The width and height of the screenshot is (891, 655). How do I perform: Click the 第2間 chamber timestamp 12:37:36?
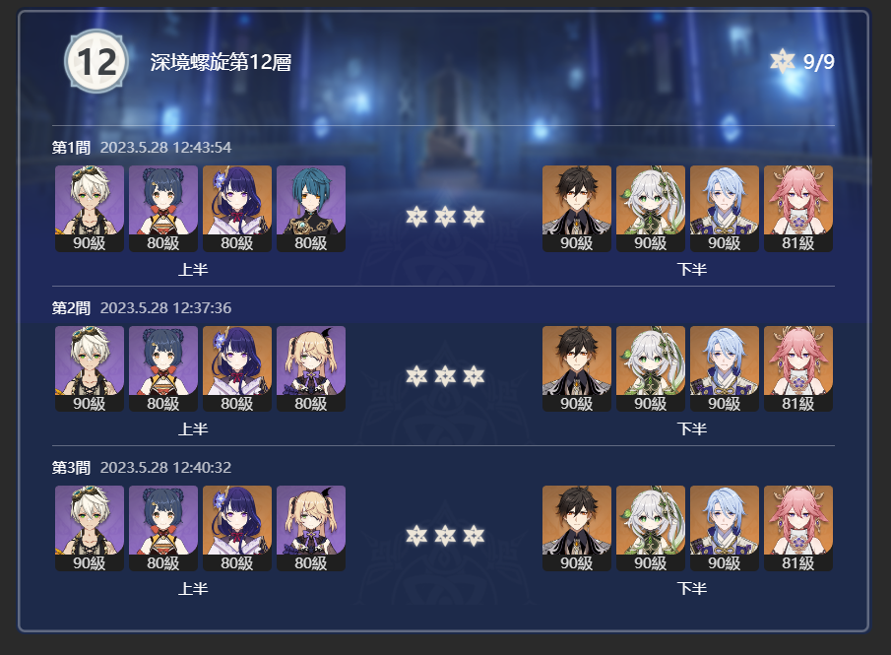[x=202, y=307]
